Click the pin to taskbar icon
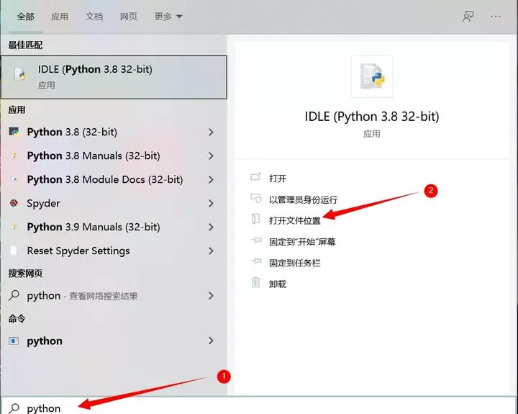The width and height of the screenshot is (518, 414). pyautogui.click(x=255, y=261)
